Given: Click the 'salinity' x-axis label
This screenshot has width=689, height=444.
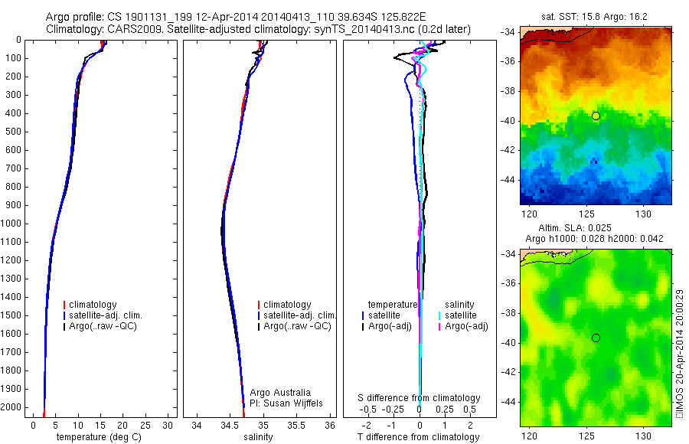Looking at the screenshot, I should 258,437.
